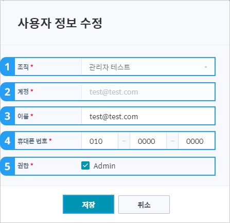Click the Admin checkbox label text
This screenshot has height=223, width=230.
tap(104, 166)
